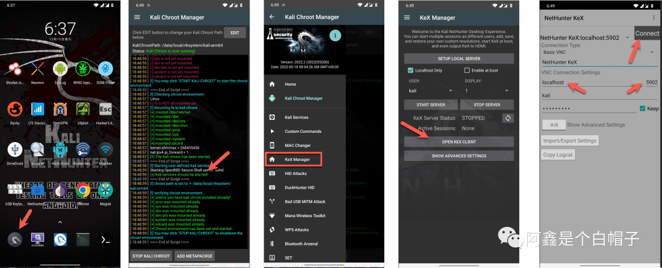Open the USER kali dropdown

coord(431,91)
